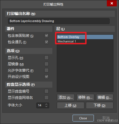The width and height of the screenshot is (119, 124).
Task: Enable 允许字体替代 checkbox
Action: point(46,70)
